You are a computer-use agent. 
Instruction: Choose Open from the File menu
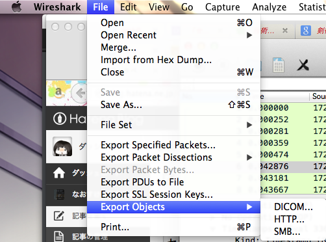(x=173, y=23)
